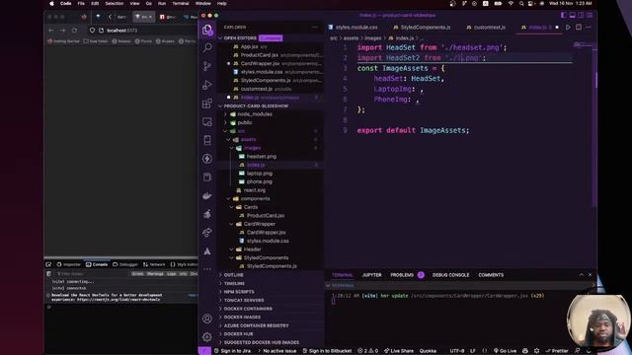
Task: Open the Selection menu in menu bar
Action: coord(115,4)
